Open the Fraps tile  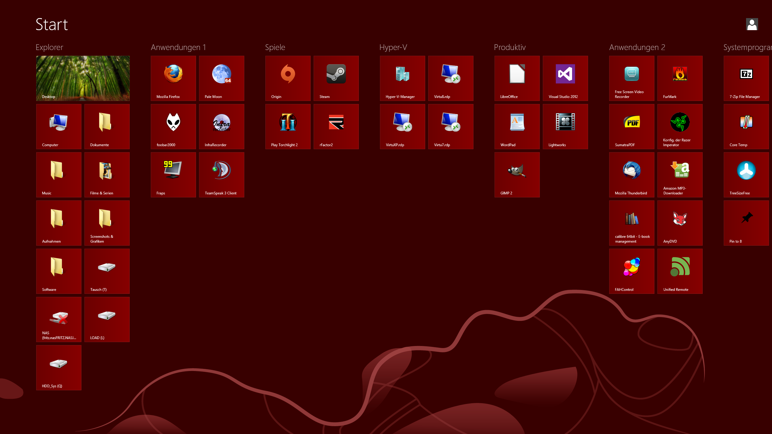point(173,175)
